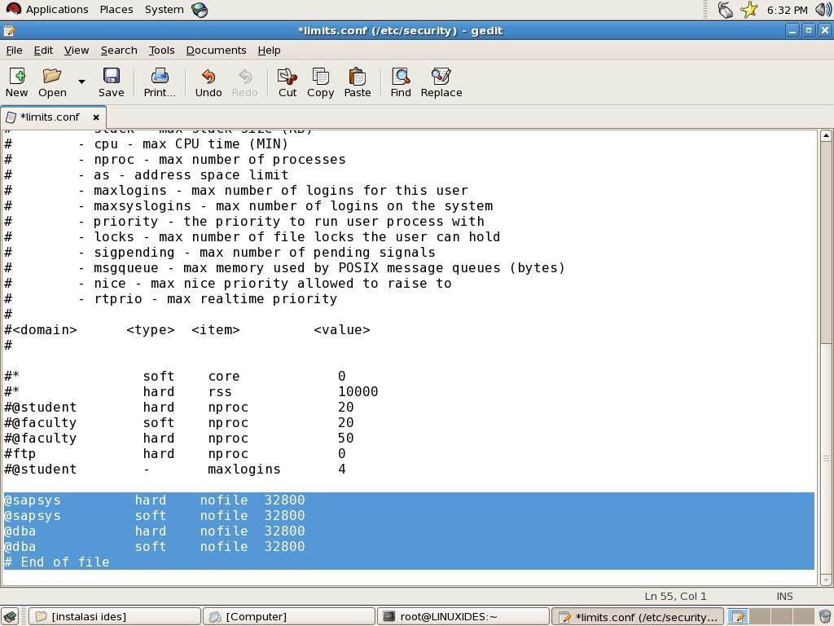The height and width of the screenshot is (626, 834).
Task: Click the vertical scrollbar down arrow
Action: click(x=825, y=580)
